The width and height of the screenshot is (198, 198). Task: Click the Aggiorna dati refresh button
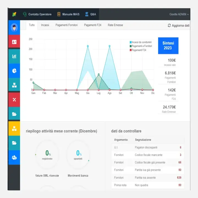click(x=178, y=26)
